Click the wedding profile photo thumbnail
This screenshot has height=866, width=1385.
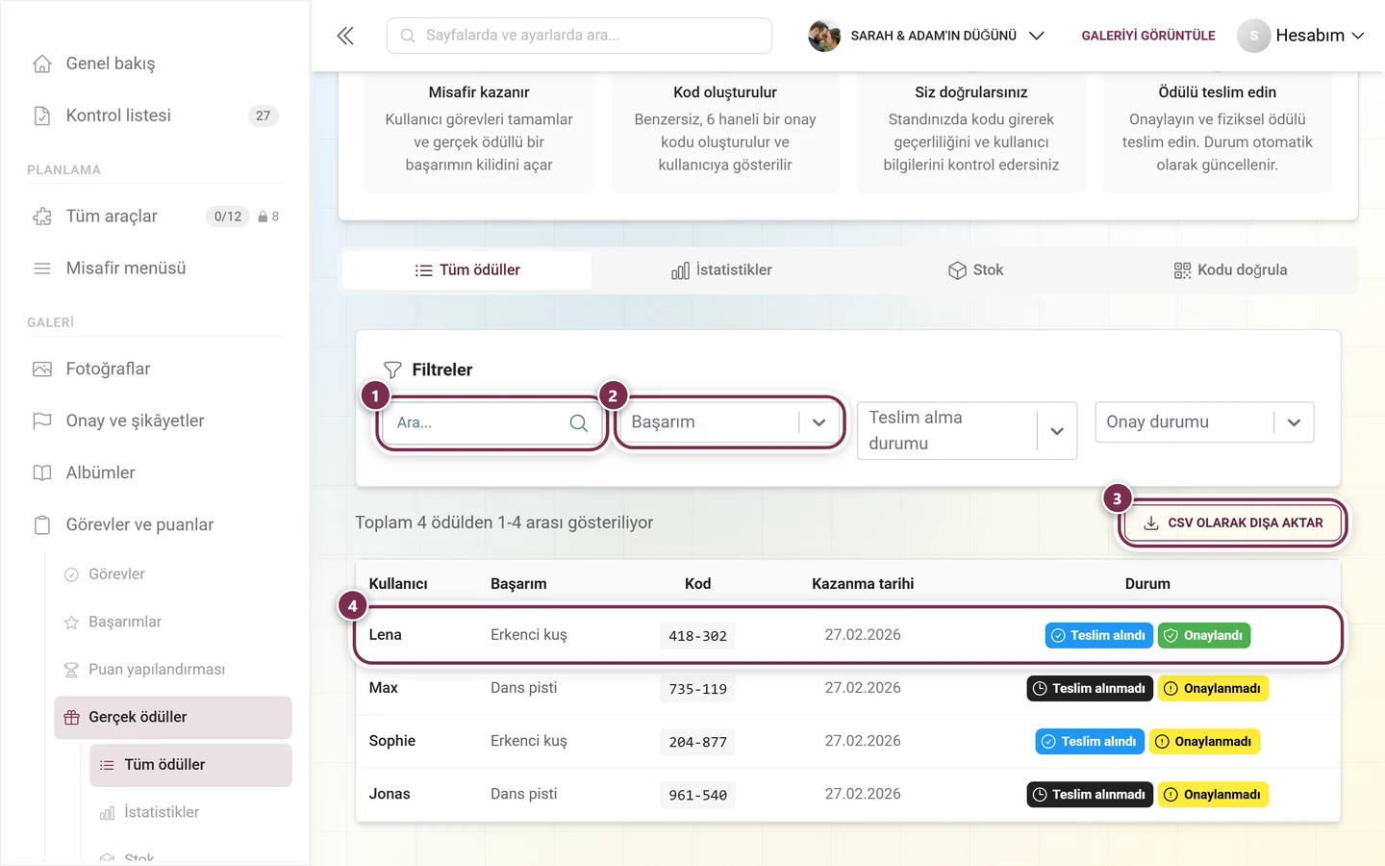pos(824,36)
